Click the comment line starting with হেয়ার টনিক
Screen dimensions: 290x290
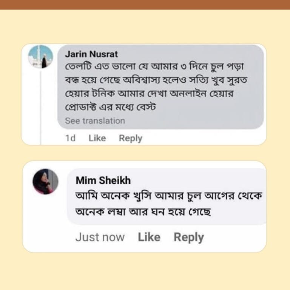(x=149, y=94)
